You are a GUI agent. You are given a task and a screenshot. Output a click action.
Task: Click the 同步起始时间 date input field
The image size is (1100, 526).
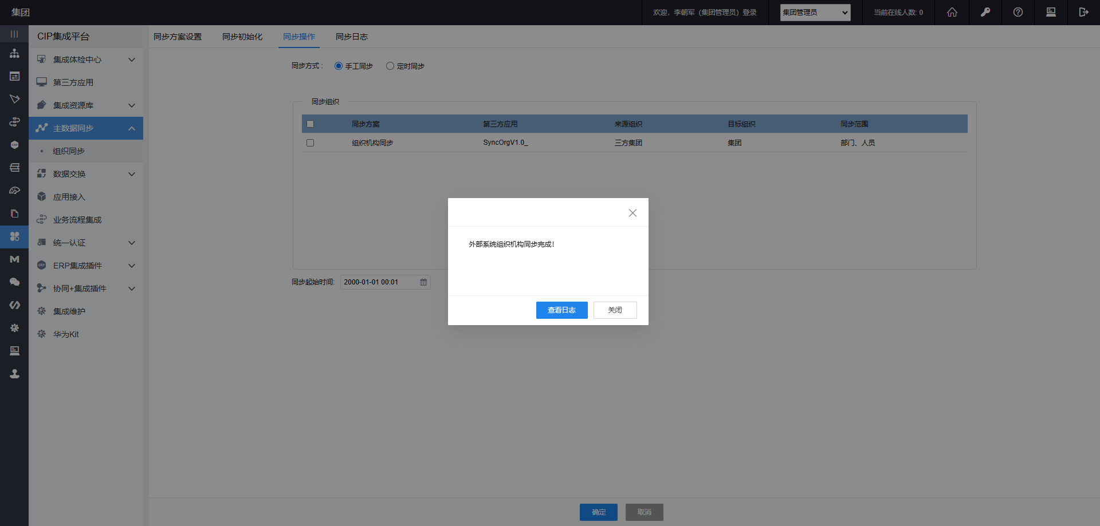(x=385, y=282)
